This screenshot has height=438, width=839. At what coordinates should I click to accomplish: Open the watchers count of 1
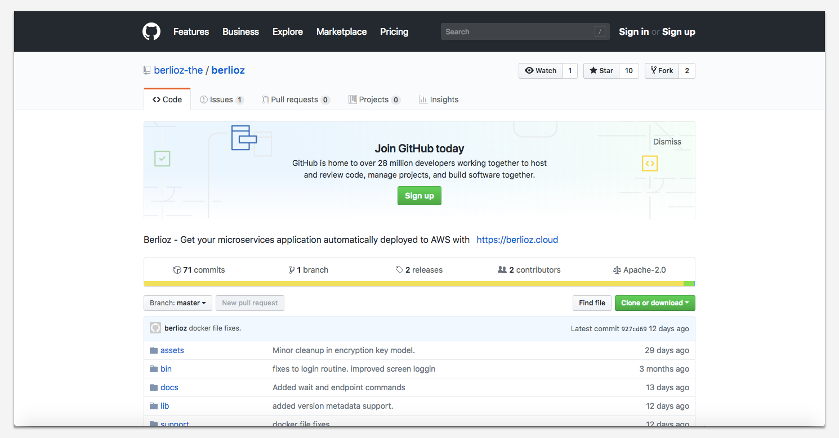click(x=570, y=71)
